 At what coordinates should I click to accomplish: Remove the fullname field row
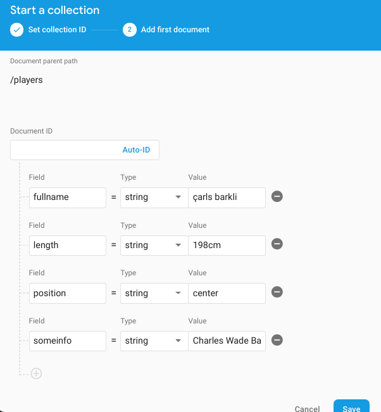click(x=277, y=196)
